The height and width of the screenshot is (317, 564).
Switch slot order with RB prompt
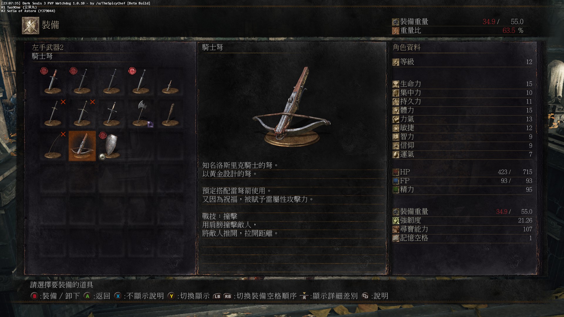pyautogui.click(x=228, y=296)
